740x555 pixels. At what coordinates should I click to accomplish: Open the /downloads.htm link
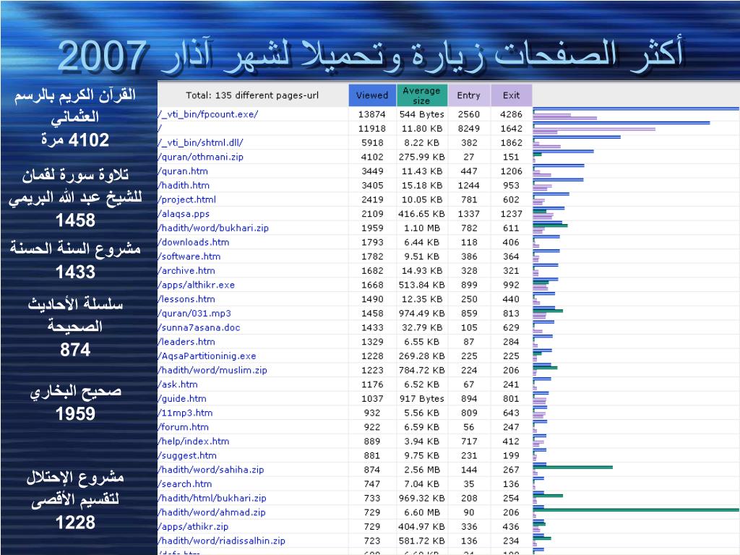(x=194, y=241)
